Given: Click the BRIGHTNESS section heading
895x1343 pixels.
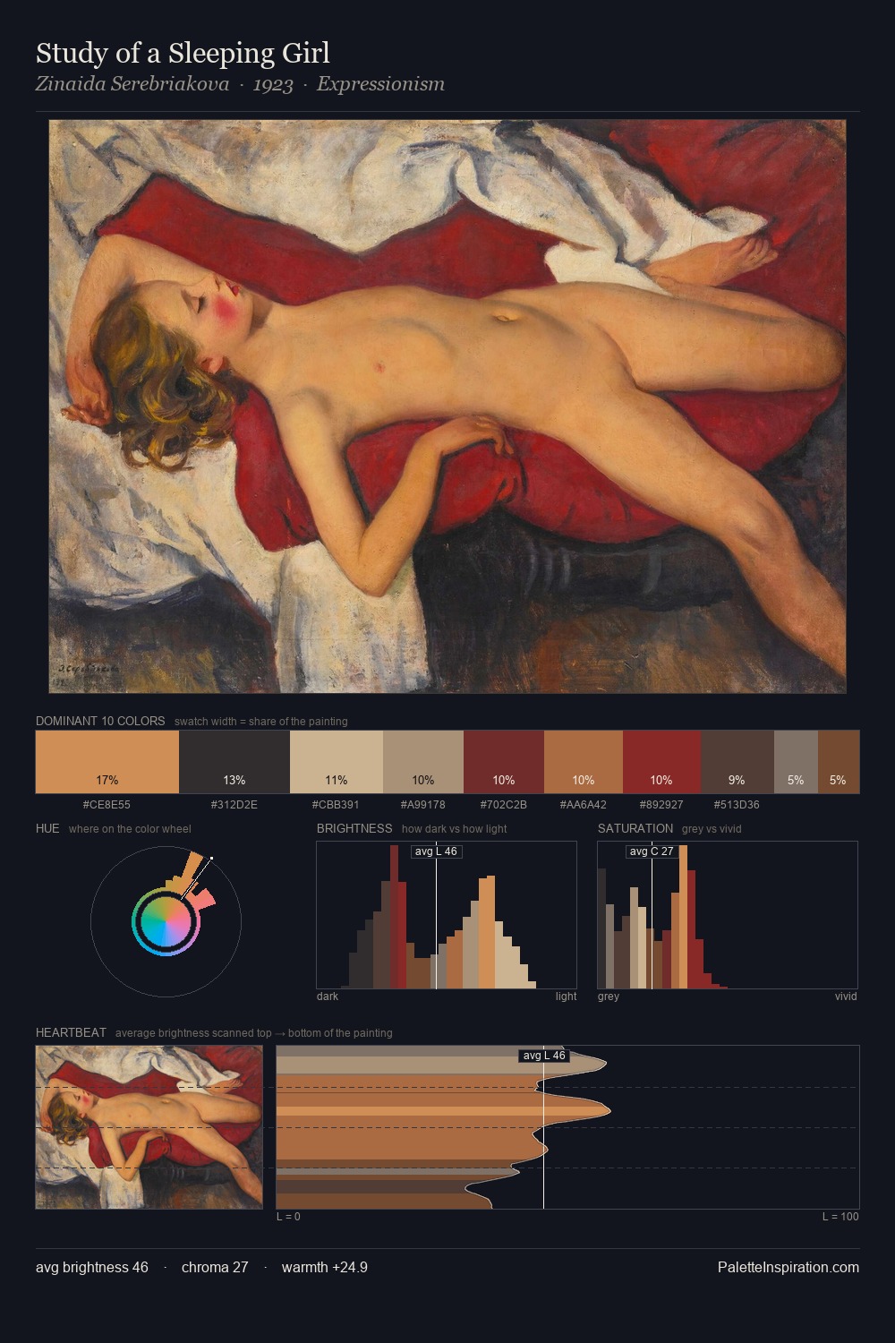Looking at the screenshot, I should (x=354, y=828).
